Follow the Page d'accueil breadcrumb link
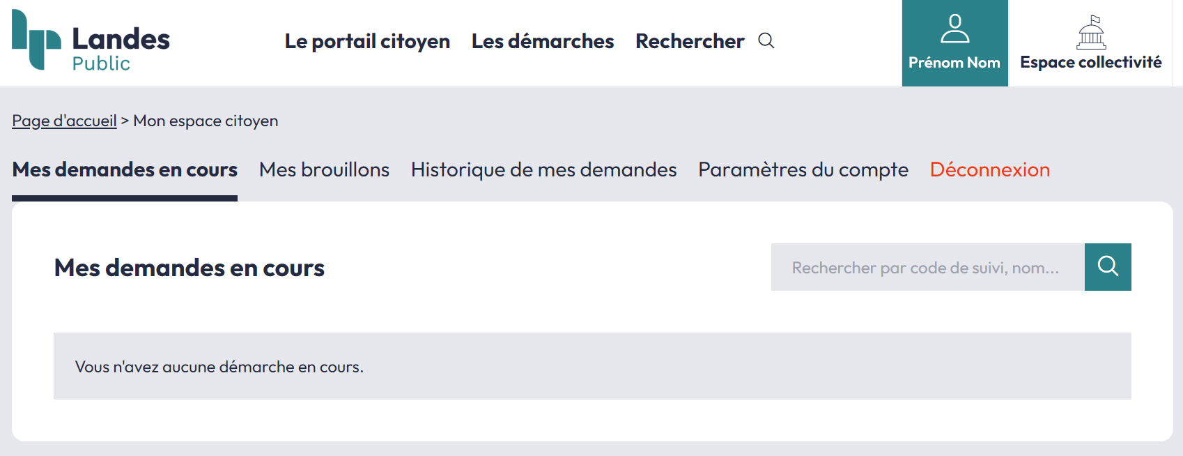 [64, 121]
